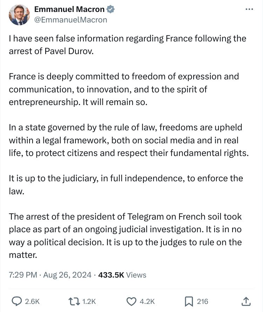
Task: Click the paragraph about Telegram's president arrest
Action: 125,236
